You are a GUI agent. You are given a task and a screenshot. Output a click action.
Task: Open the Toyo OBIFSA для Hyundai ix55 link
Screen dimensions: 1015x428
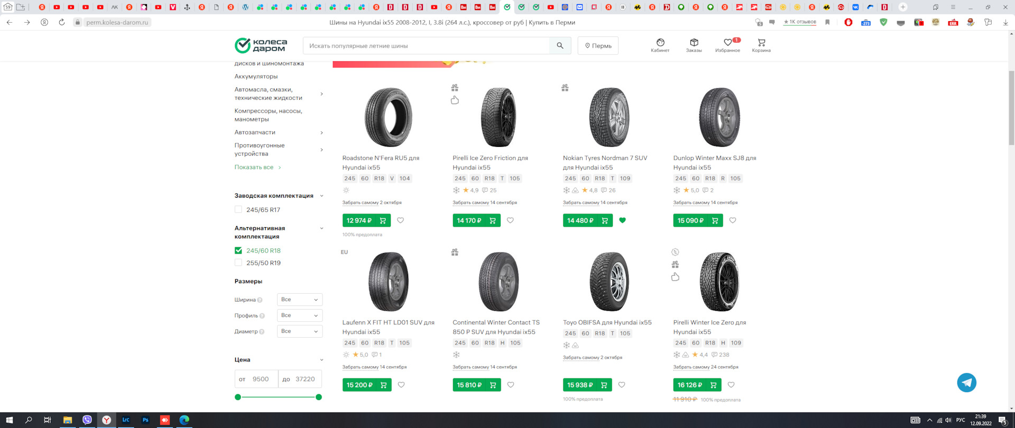(607, 322)
